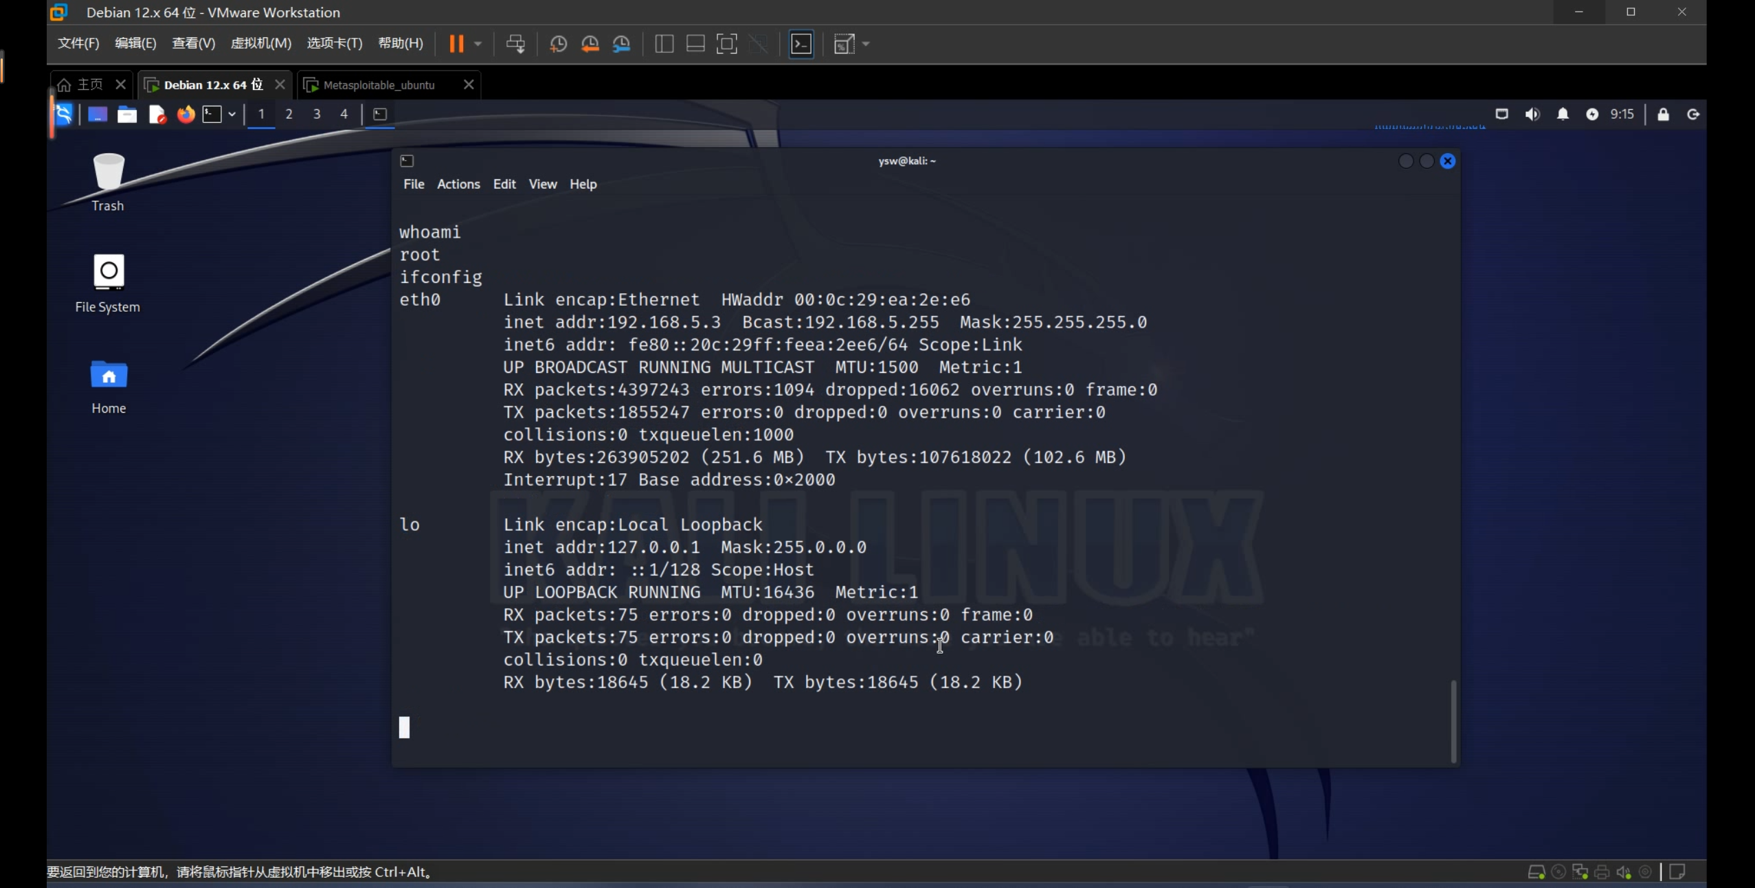The height and width of the screenshot is (888, 1755).
Task: Open the snapshot manager
Action: (621, 44)
